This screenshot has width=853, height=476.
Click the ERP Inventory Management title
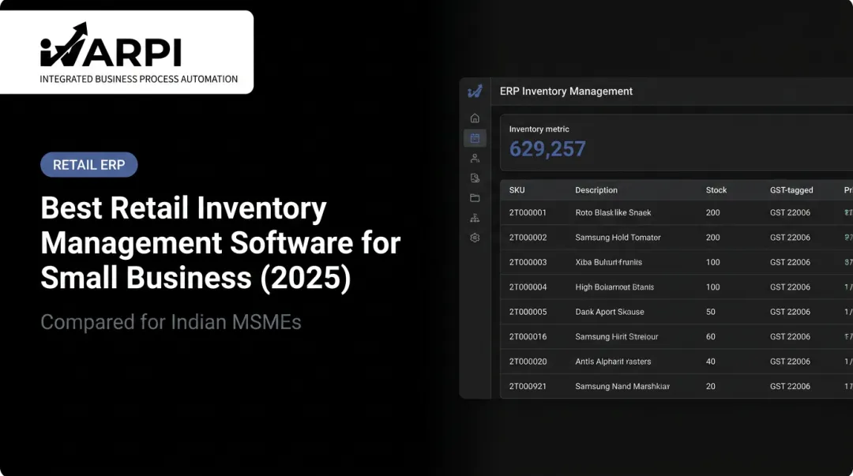(566, 92)
